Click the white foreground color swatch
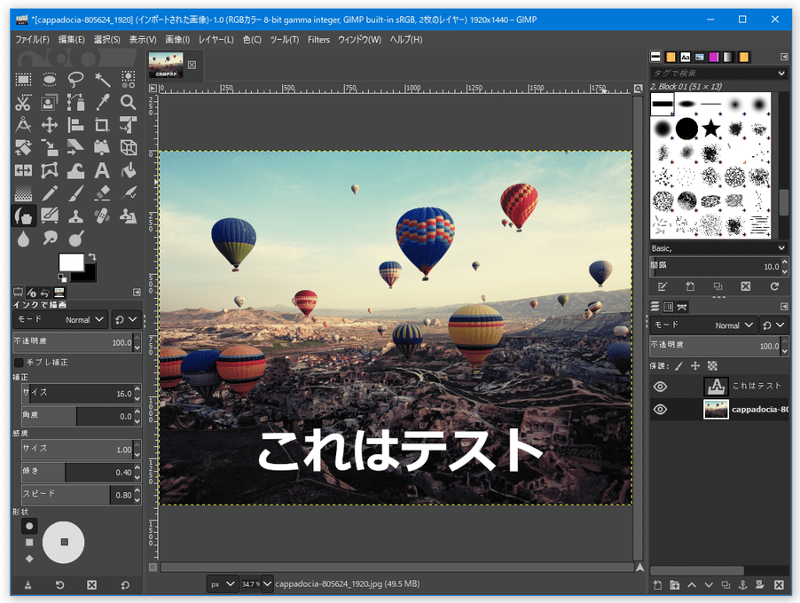 tap(71, 262)
